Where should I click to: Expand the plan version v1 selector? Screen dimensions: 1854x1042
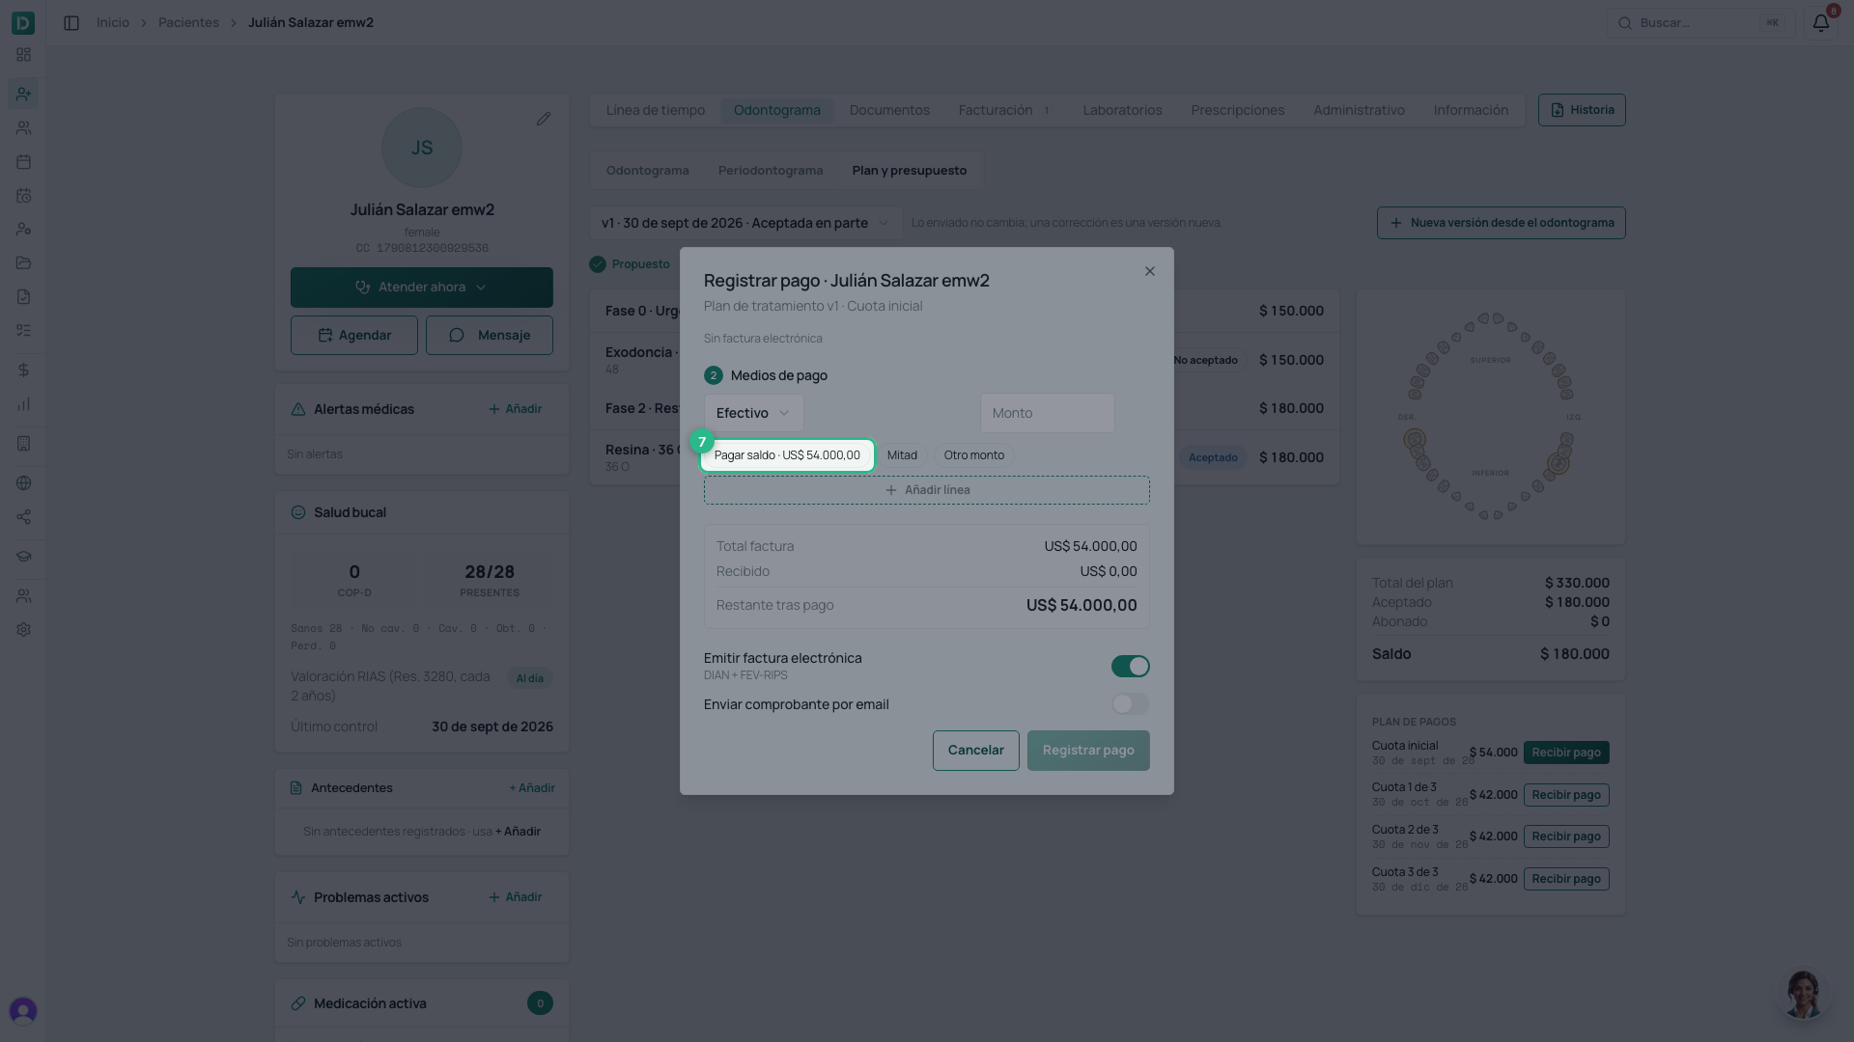coord(745,223)
